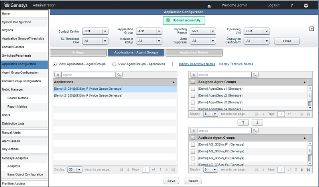
Task: Clear the Applications search box
Action: [x=58, y=75]
